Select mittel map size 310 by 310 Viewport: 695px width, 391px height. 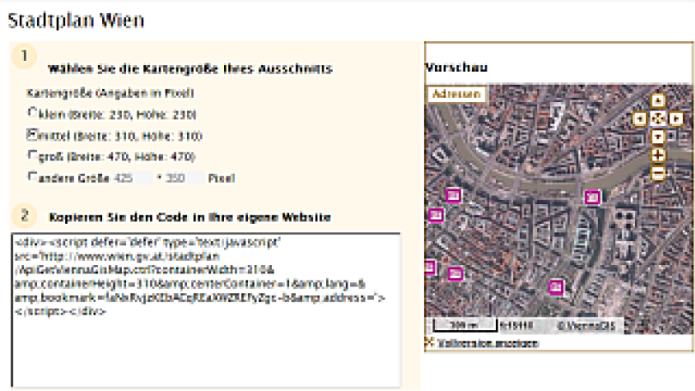pos(33,134)
